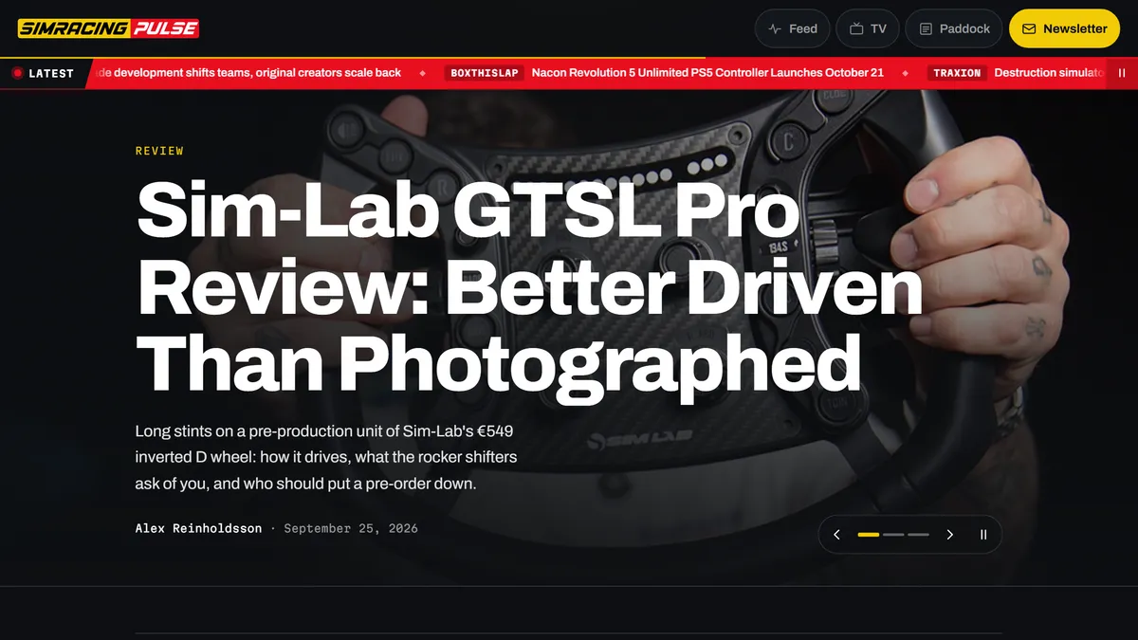Pause the latest news ticker

(x=1122, y=73)
